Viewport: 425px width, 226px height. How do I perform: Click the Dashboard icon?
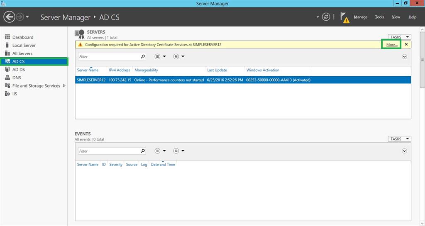click(7, 37)
